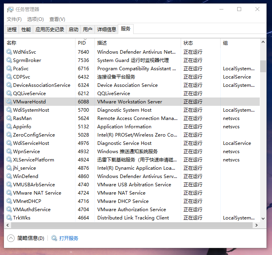Click the gear icon beside CDPSvc
Image resolution: width=272 pixels, height=255 pixels.
pyautogui.click(x=9, y=77)
